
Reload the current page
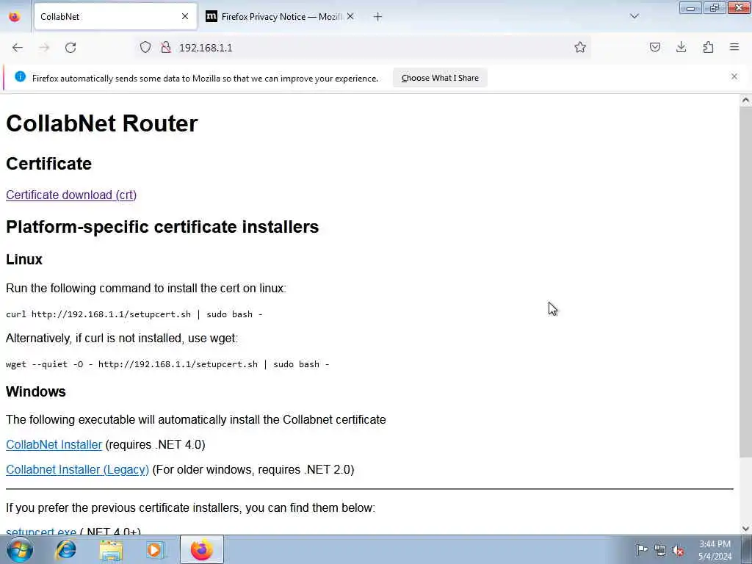(x=70, y=48)
